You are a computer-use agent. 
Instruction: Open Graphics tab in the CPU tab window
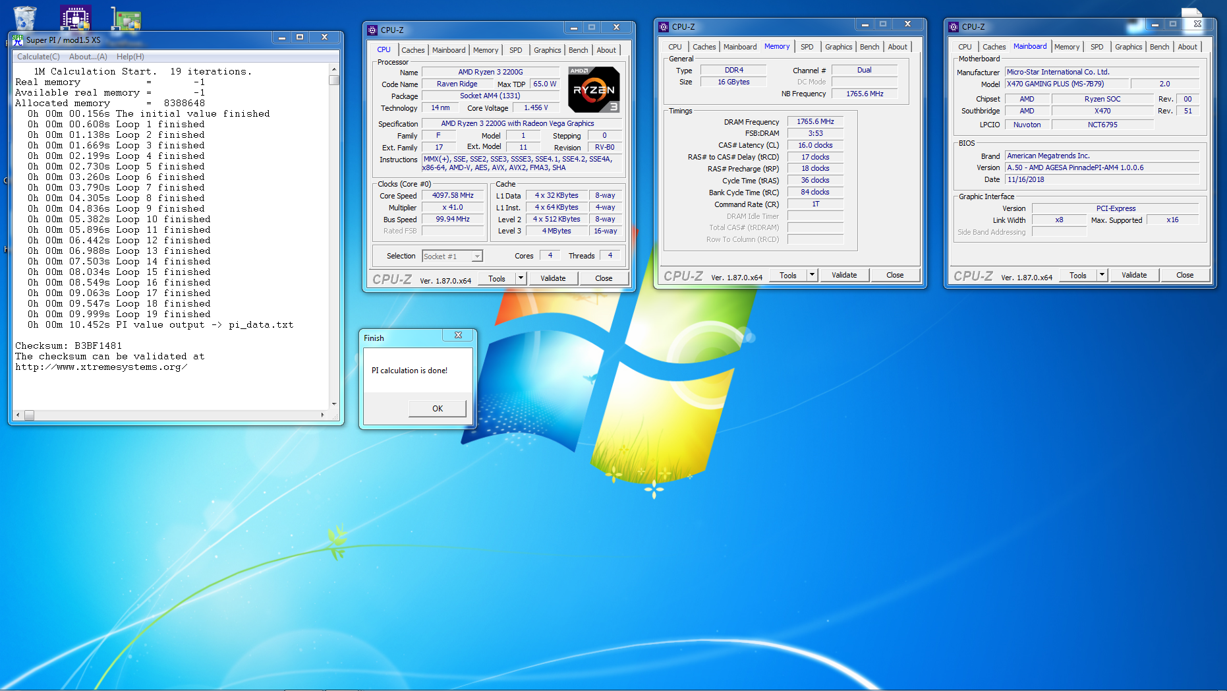[x=548, y=50]
